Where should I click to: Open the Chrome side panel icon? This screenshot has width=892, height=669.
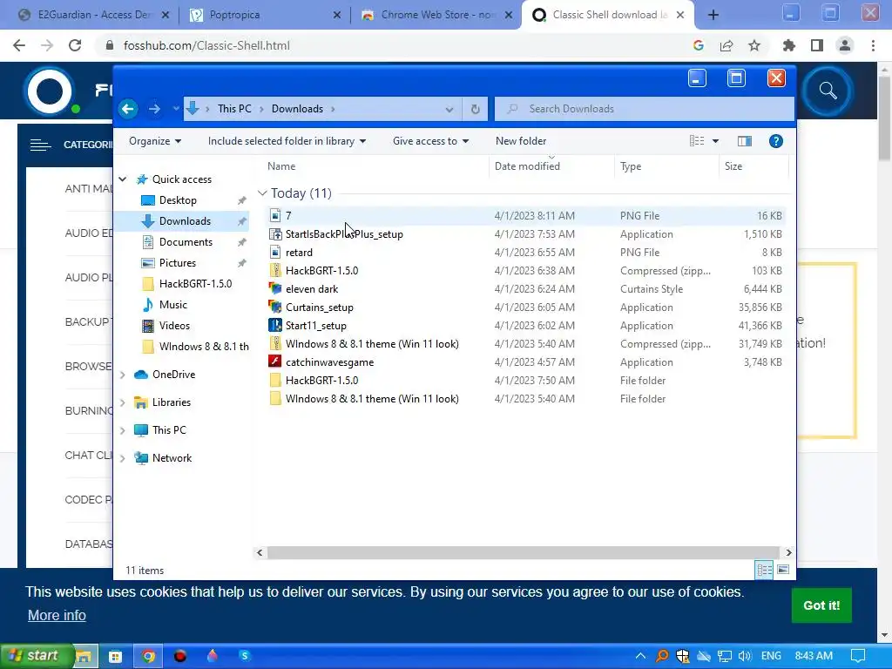(817, 45)
